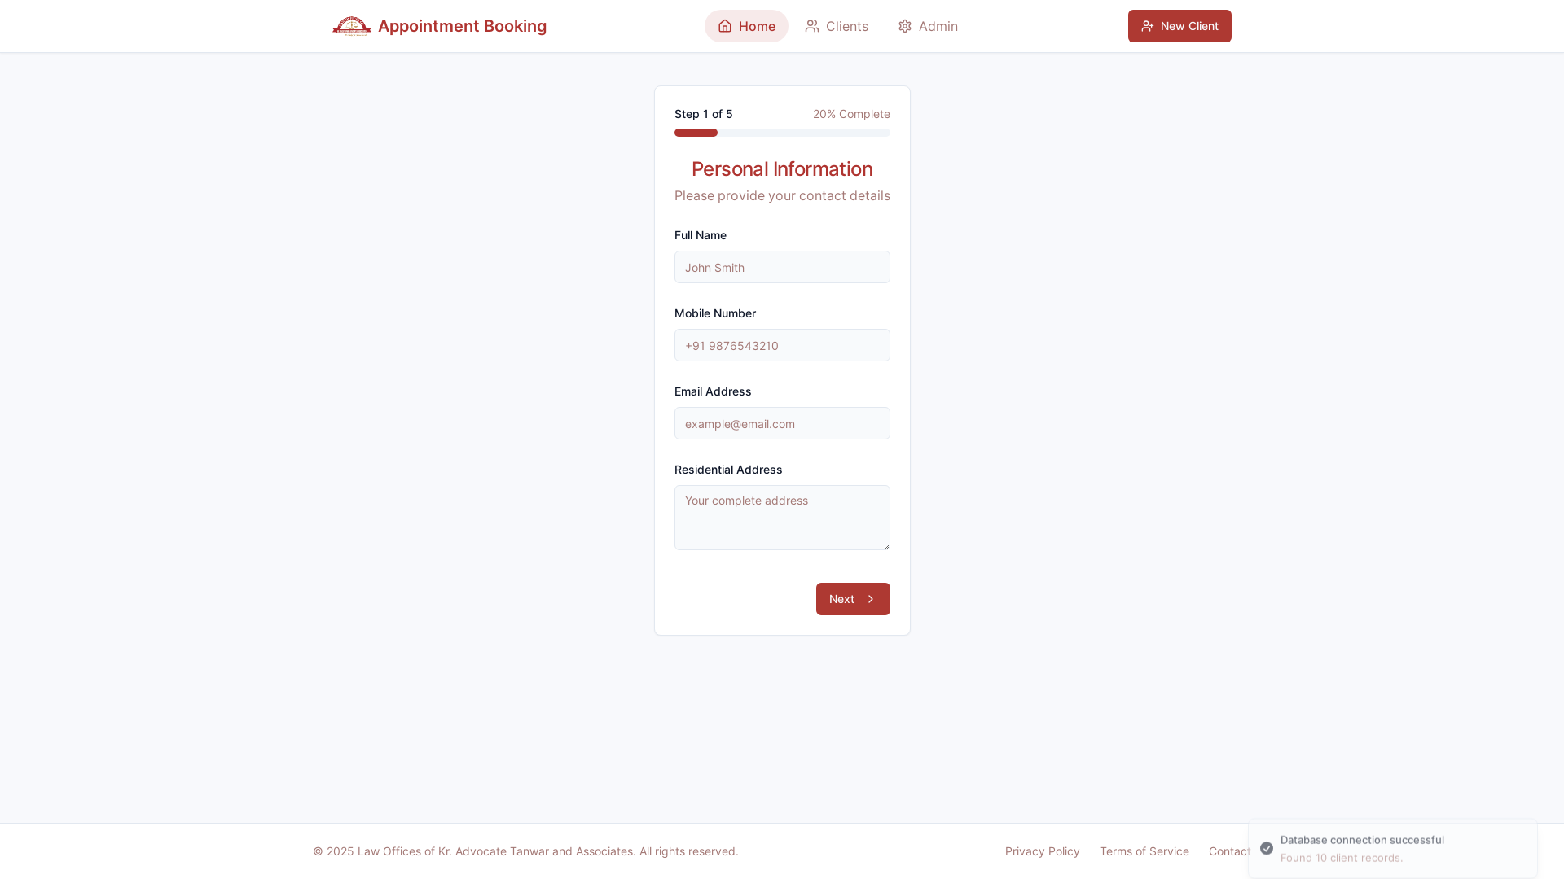Open the Privacy Policy link
Screen dimensions: 1564x879
[1043, 851]
